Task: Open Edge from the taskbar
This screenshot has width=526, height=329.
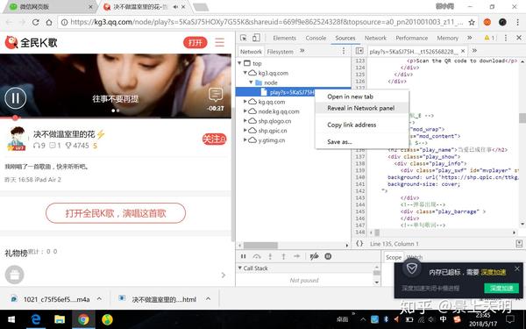Action: (x=36, y=319)
